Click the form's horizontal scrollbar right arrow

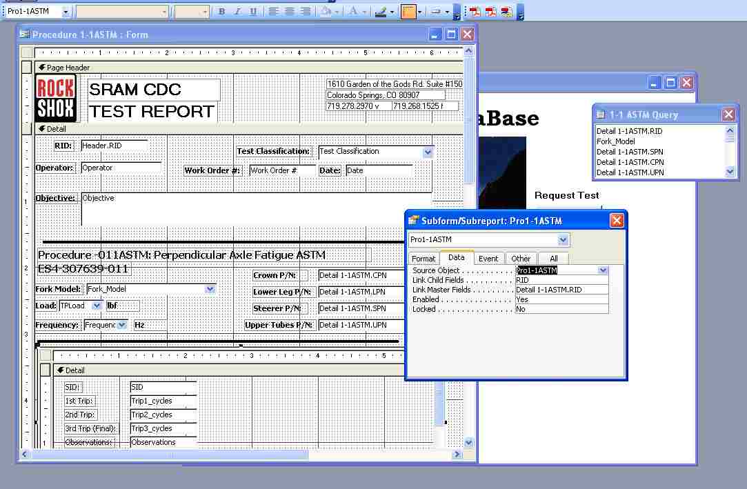[x=457, y=455]
